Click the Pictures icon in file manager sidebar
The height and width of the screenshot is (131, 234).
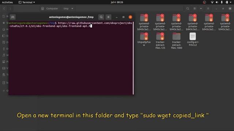point(4,61)
